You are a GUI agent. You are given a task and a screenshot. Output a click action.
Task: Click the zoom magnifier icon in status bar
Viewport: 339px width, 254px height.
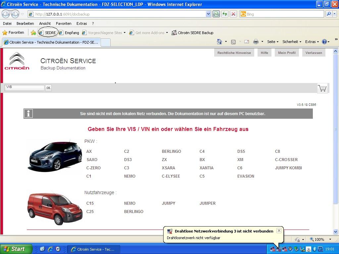[x=312, y=239]
